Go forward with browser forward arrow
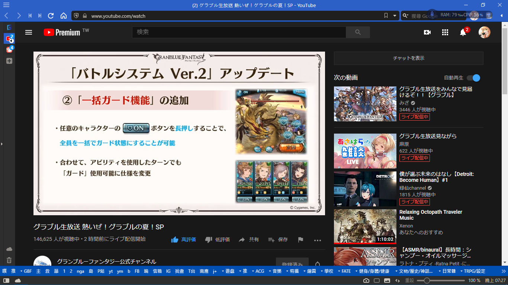508x285 pixels. 19,16
